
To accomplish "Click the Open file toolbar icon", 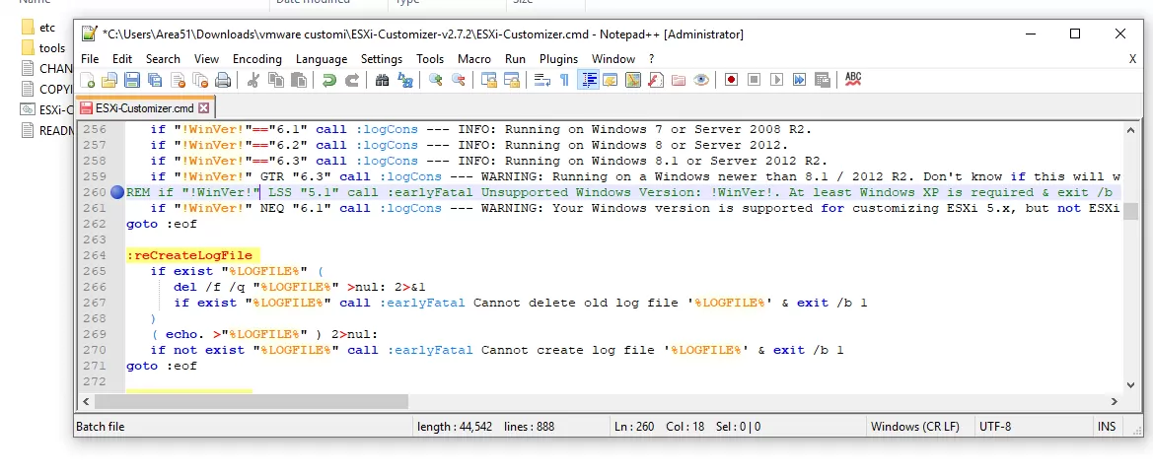I will pos(109,80).
